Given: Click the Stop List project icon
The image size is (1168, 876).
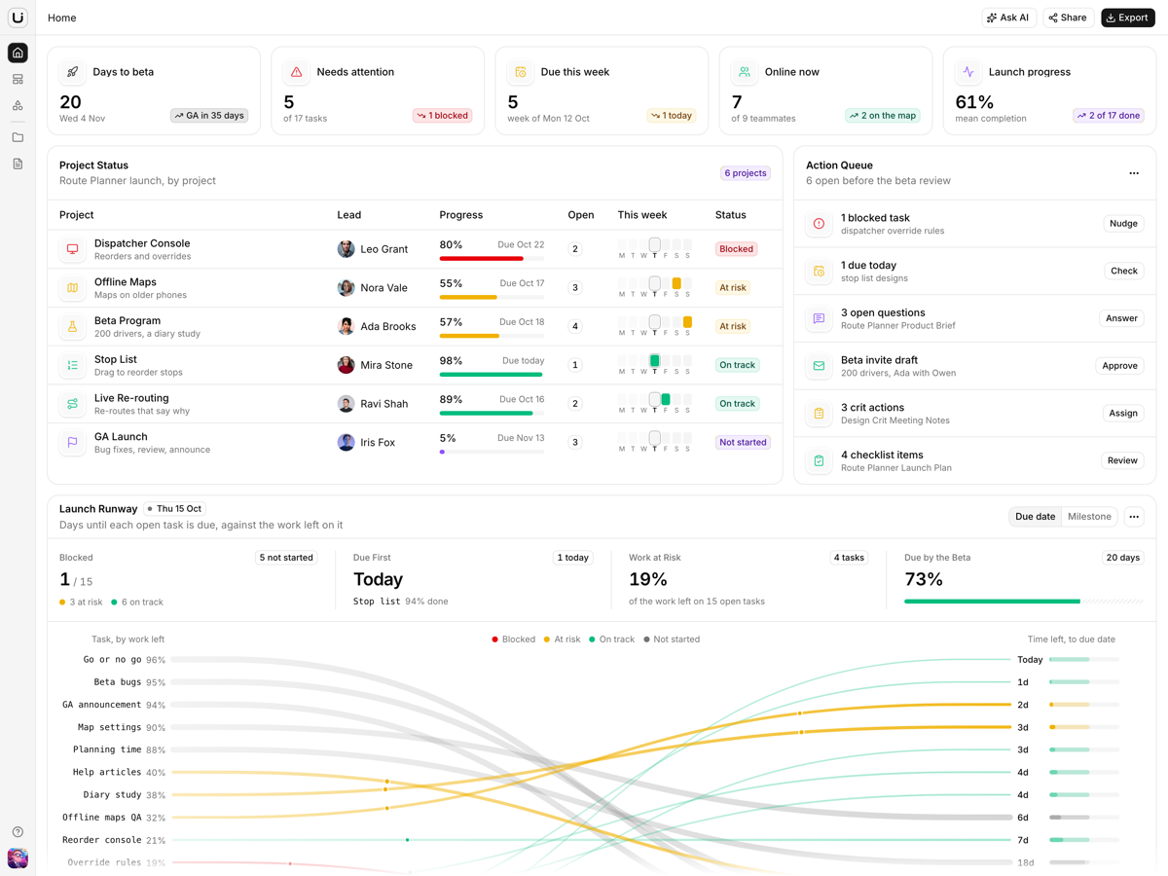Looking at the screenshot, I should click(x=72, y=365).
